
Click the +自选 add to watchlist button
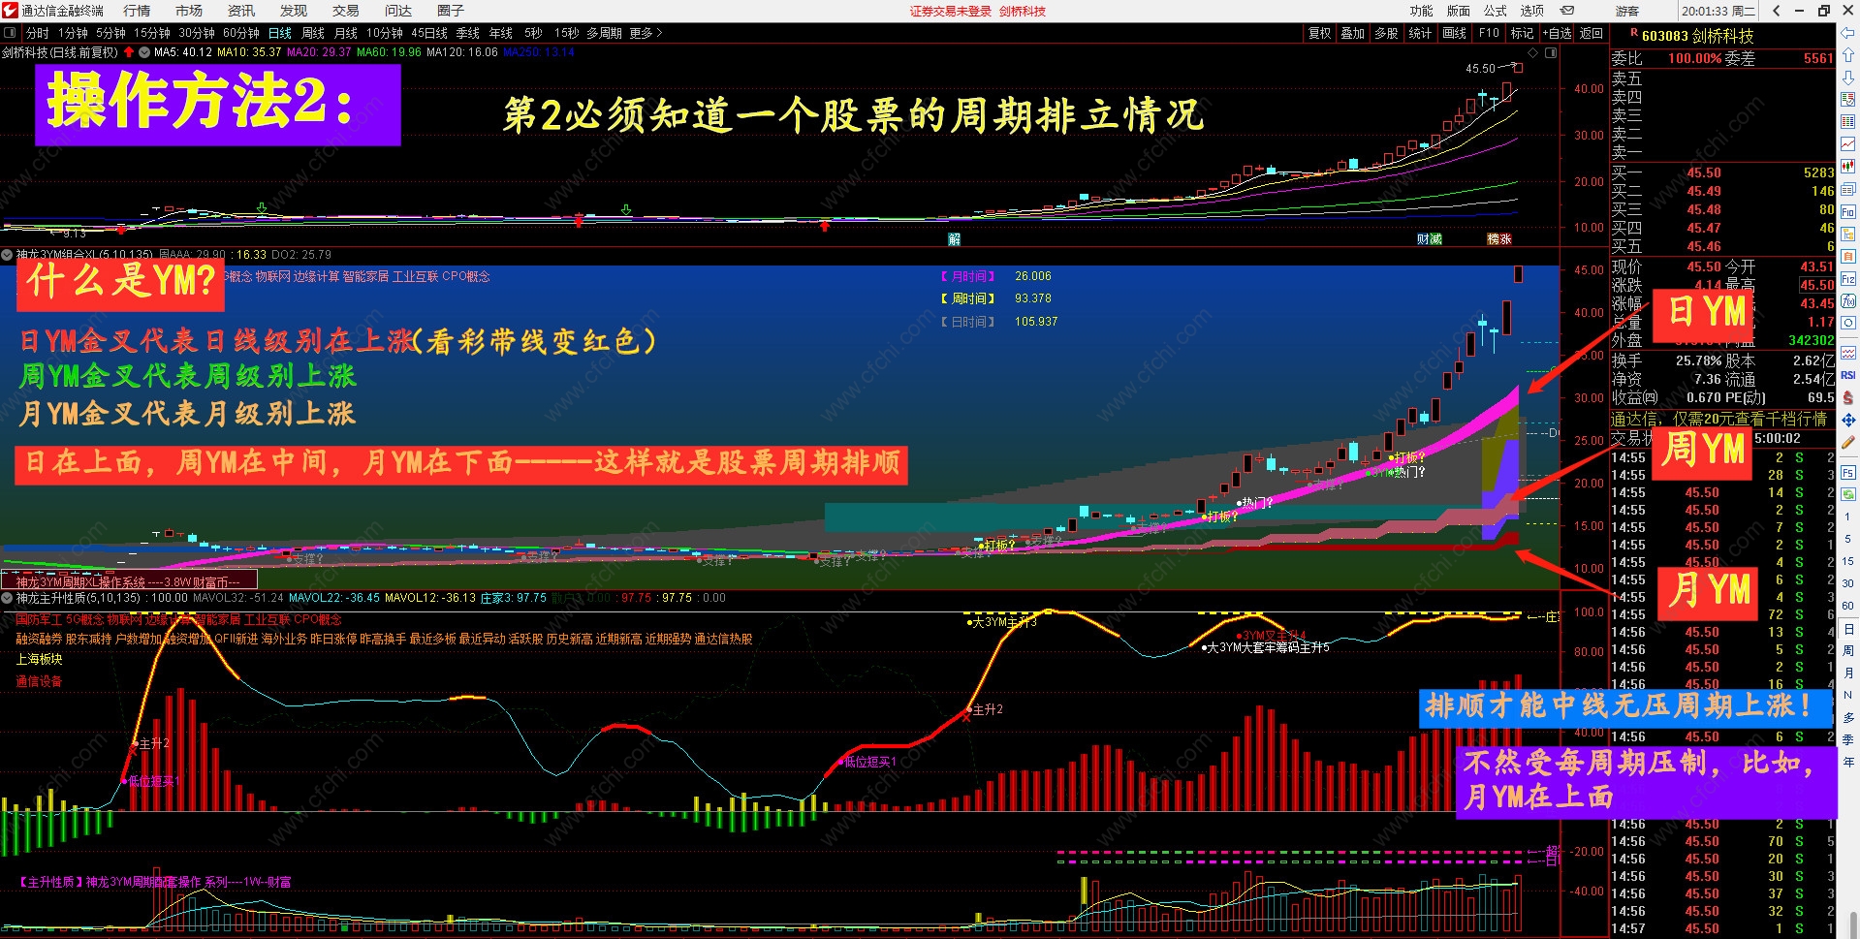(1557, 33)
